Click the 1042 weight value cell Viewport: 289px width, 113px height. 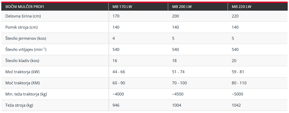(257, 105)
